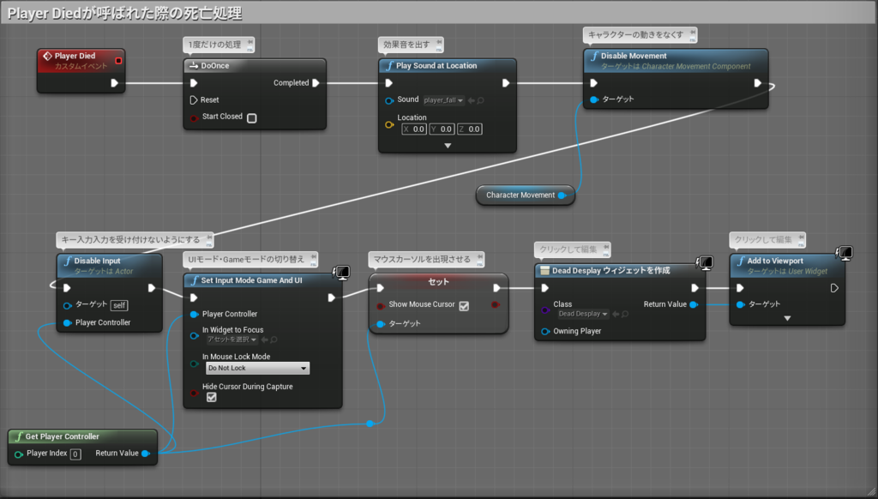Click Get Player Controller Return Value pin
The width and height of the screenshot is (878, 499).
point(146,454)
